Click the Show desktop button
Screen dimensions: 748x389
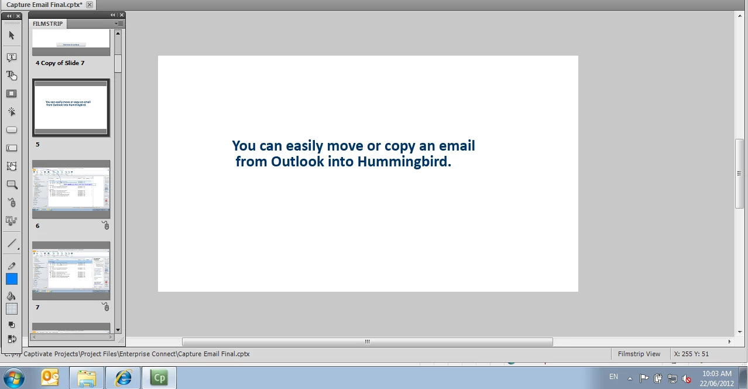(743, 378)
